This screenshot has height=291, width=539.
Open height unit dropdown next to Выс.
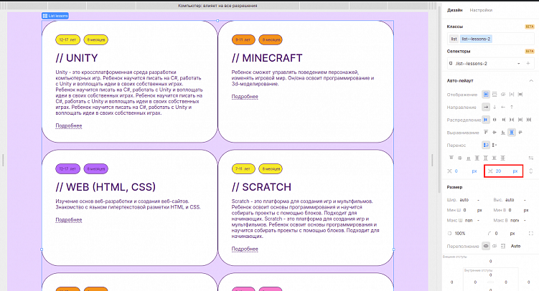tap(525, 200)
